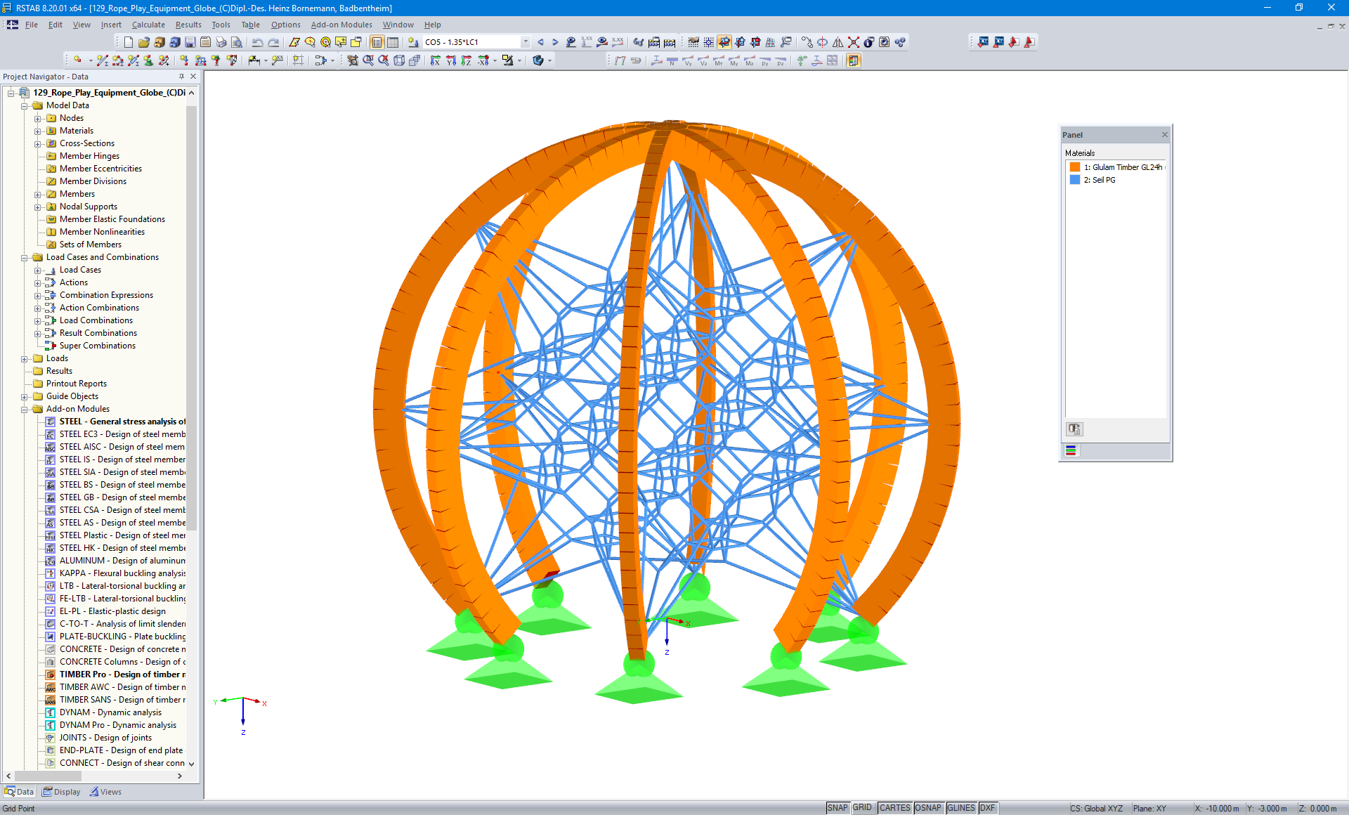Toggle SNAP in status bar
The image size is (1349, 815).
[x=837, y=808]
